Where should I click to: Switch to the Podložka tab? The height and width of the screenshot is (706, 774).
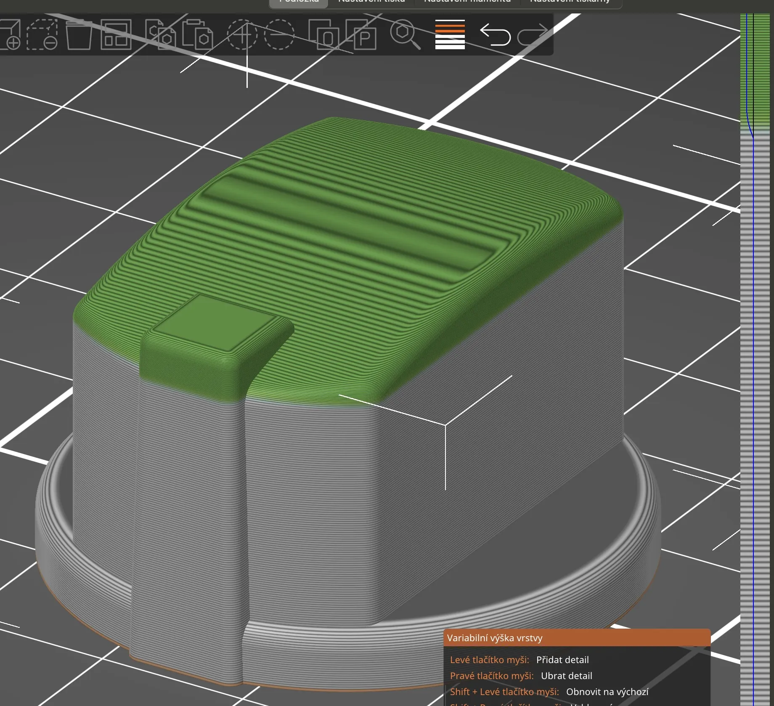point(299,3)
